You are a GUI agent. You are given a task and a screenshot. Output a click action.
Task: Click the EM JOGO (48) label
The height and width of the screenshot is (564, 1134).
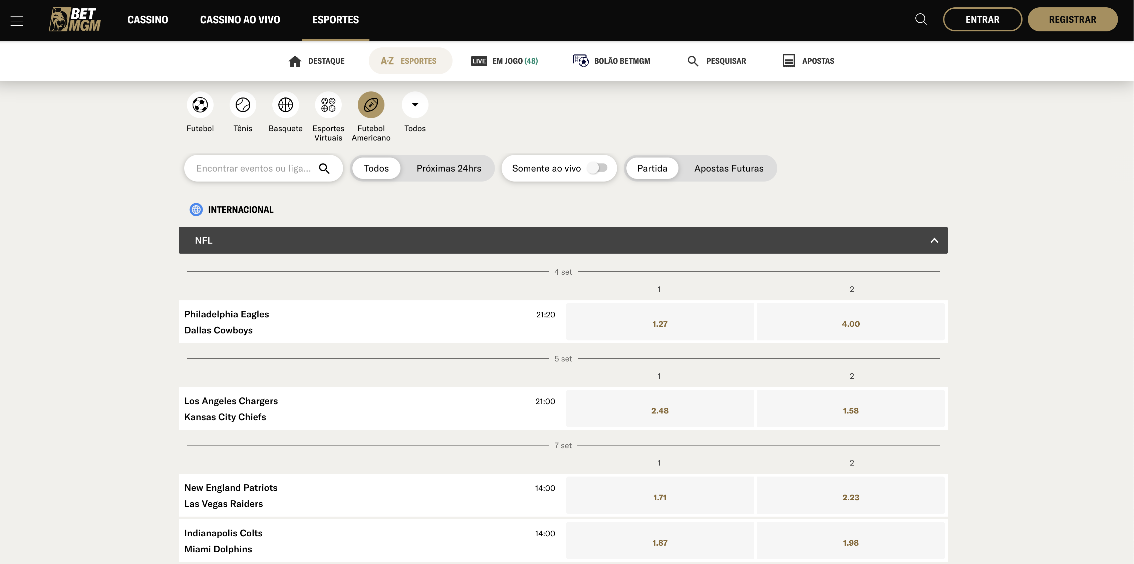[x=515, y=61]
